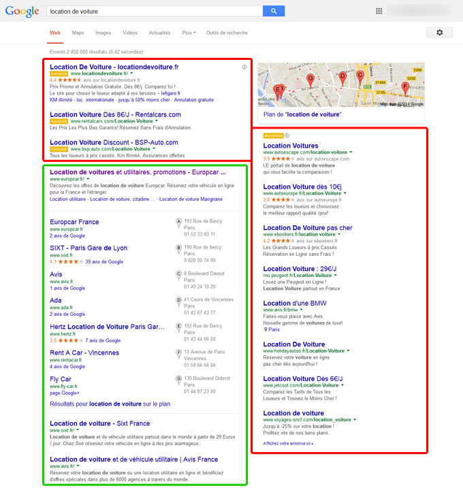Image resolution: width=463 pixels, height=488 pixels.
Task: Switch to the Images tab
Action: pos(103,33)
